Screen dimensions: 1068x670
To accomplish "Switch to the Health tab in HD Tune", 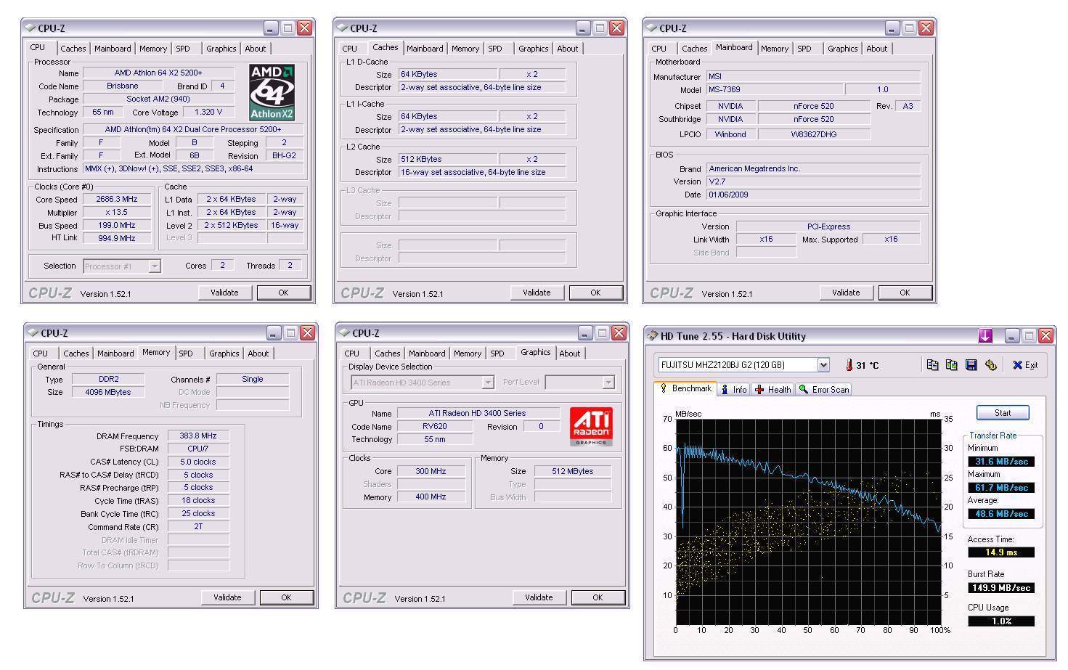I will [x=773, y=390].
